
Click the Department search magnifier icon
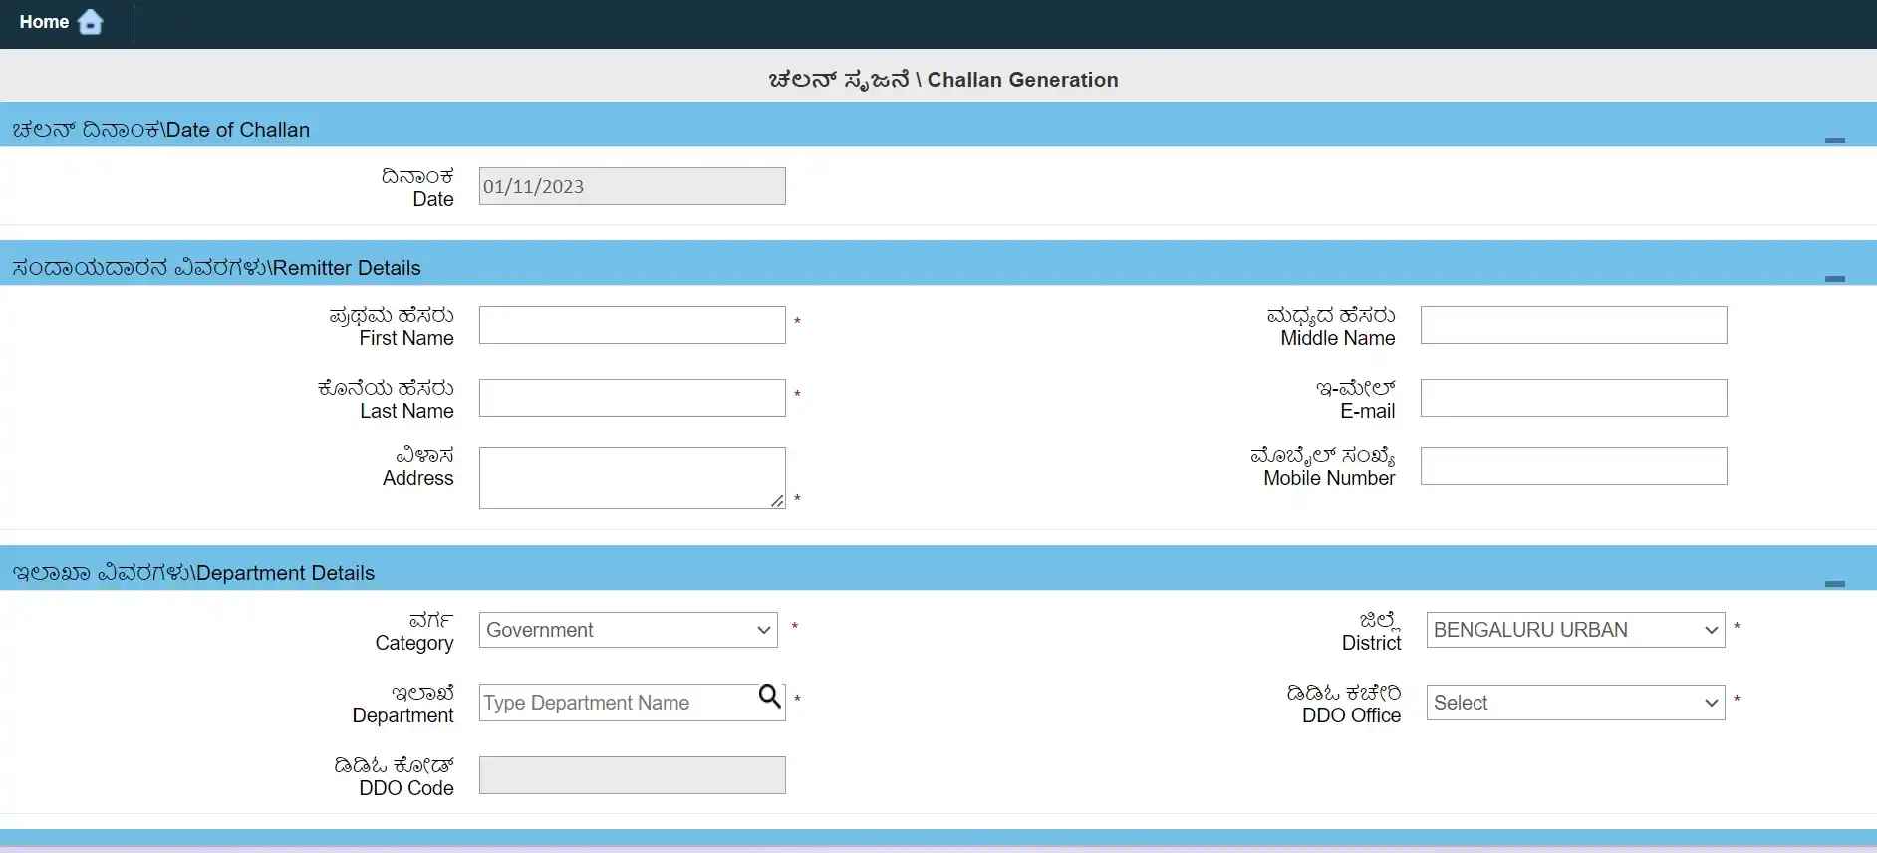click(769, 697)
